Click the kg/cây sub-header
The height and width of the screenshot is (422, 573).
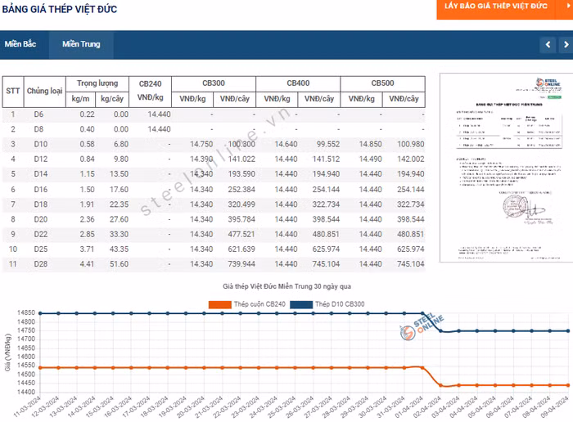click(112, 99)
